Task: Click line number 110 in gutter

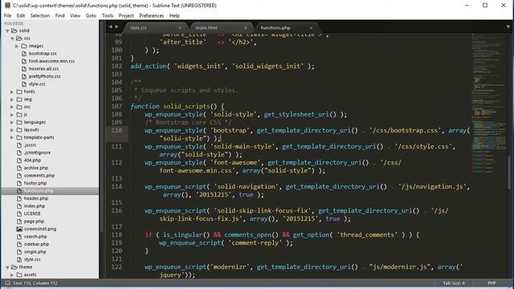Action: [116, 130]
